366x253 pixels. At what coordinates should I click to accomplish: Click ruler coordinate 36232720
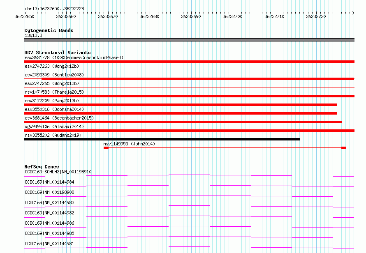pyautogui.click(x=316, y=16)
